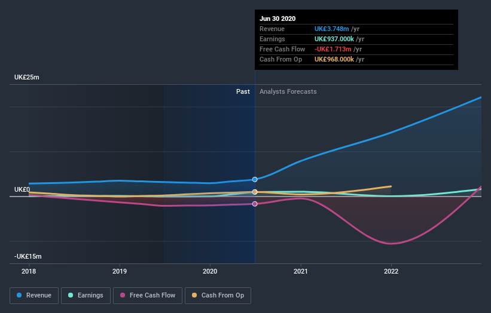
Task: Click the UK£3.748m revenue value
Action: click(331, 29)
